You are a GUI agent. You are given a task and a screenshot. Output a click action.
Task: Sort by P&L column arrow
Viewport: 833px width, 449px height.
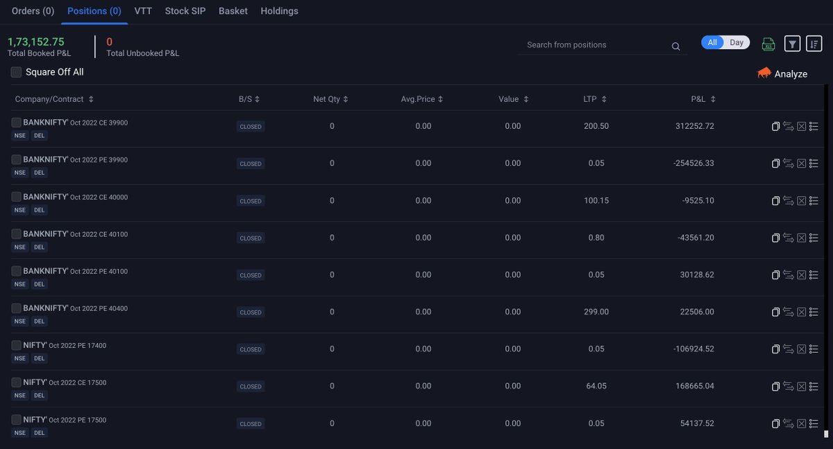click(713, 99)
